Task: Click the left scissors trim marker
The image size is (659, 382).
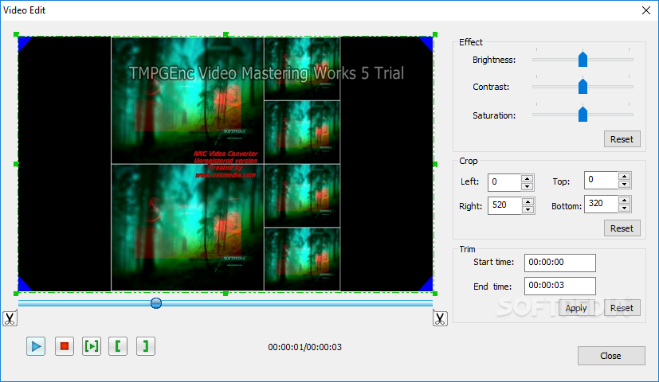Action: 10,318
